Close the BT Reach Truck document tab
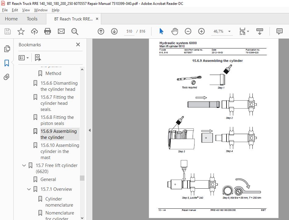The height and width of the screenshot is (220, 289). click(x=97, y=19)
